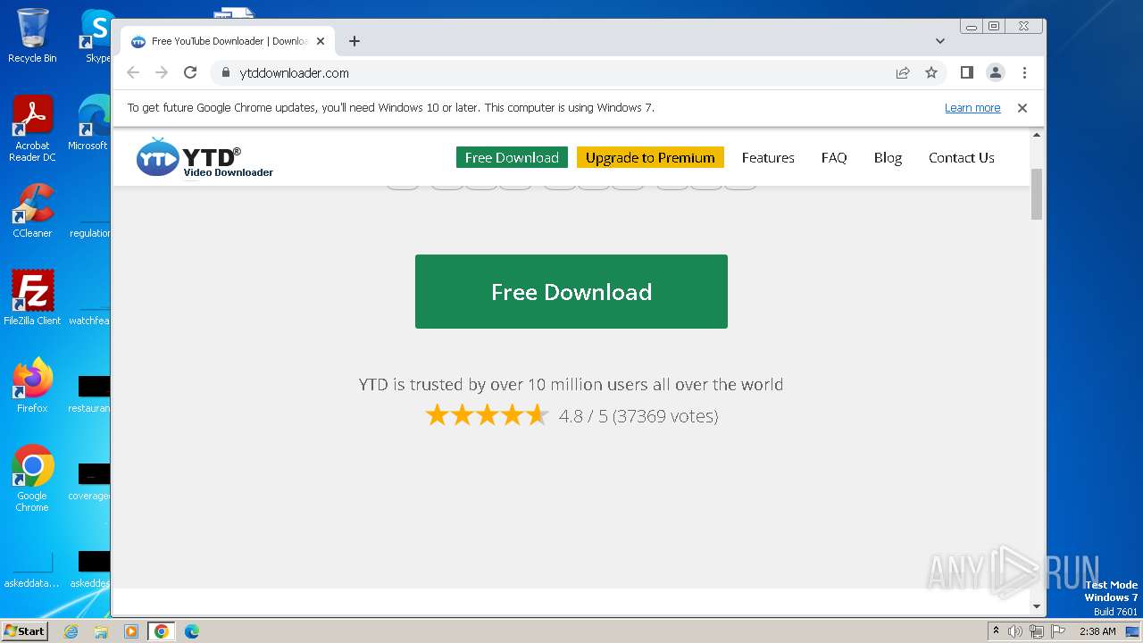Close the Free YouTube Downloader tab
This screenshot has height=643, width=1143.
(x=321, y=41)
